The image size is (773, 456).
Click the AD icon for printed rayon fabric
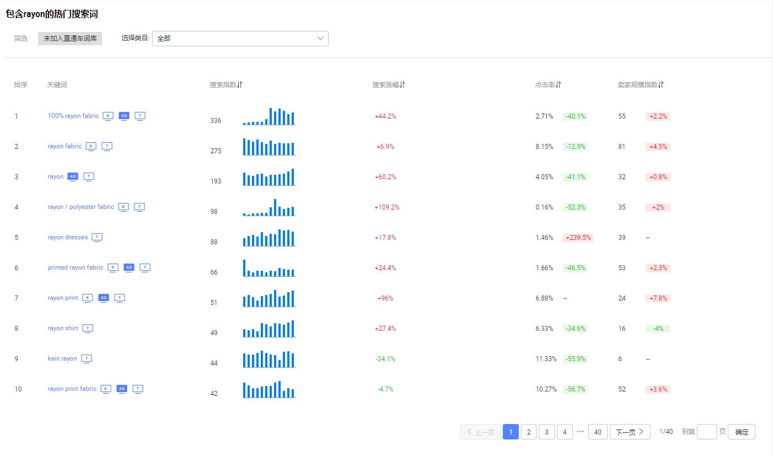click(x=129, y=267)
